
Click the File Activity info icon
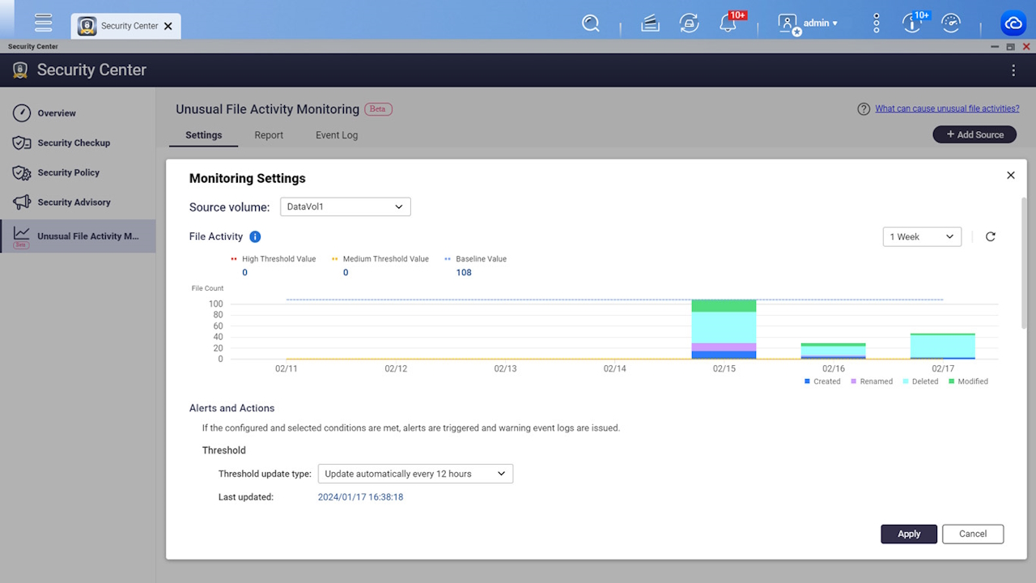coord(255,236)
